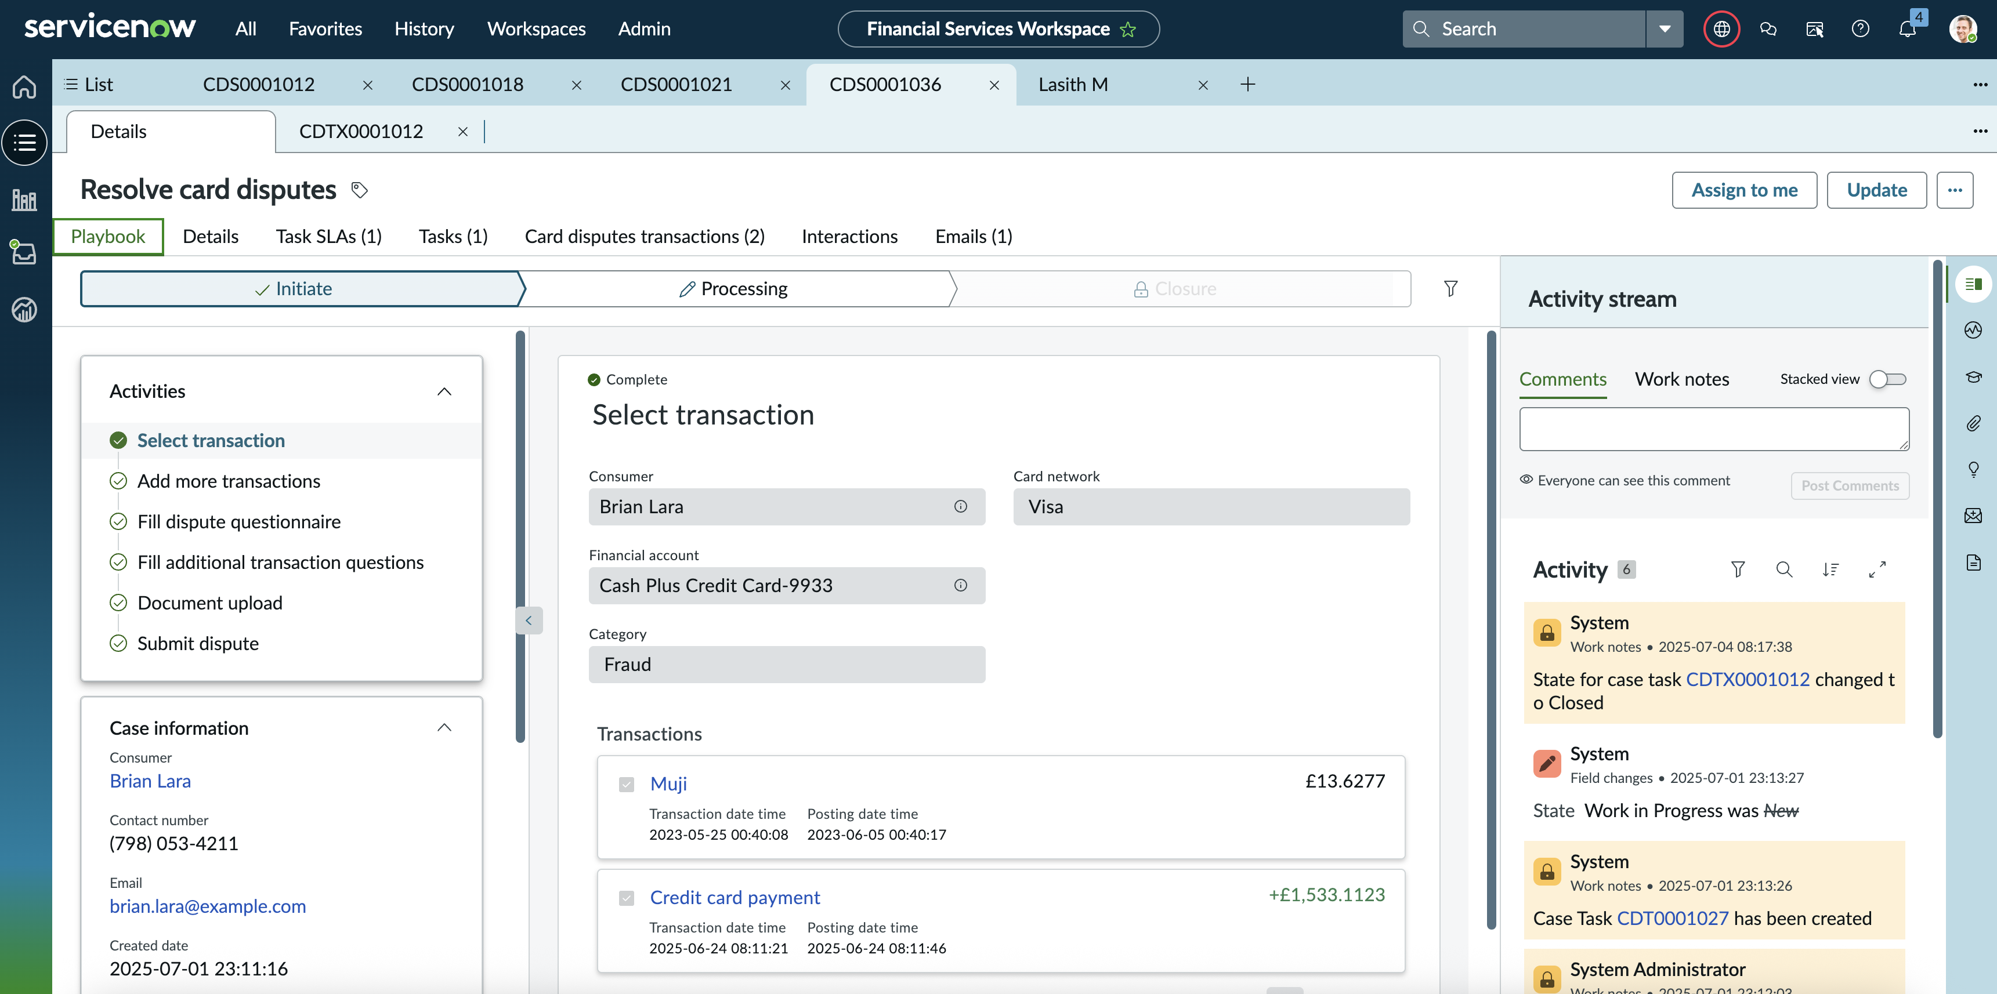Open the List view sidebar icon

[24, 143]
